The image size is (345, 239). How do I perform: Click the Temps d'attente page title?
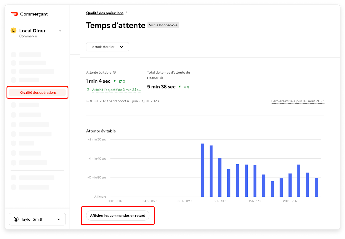(x=116, y=25)
